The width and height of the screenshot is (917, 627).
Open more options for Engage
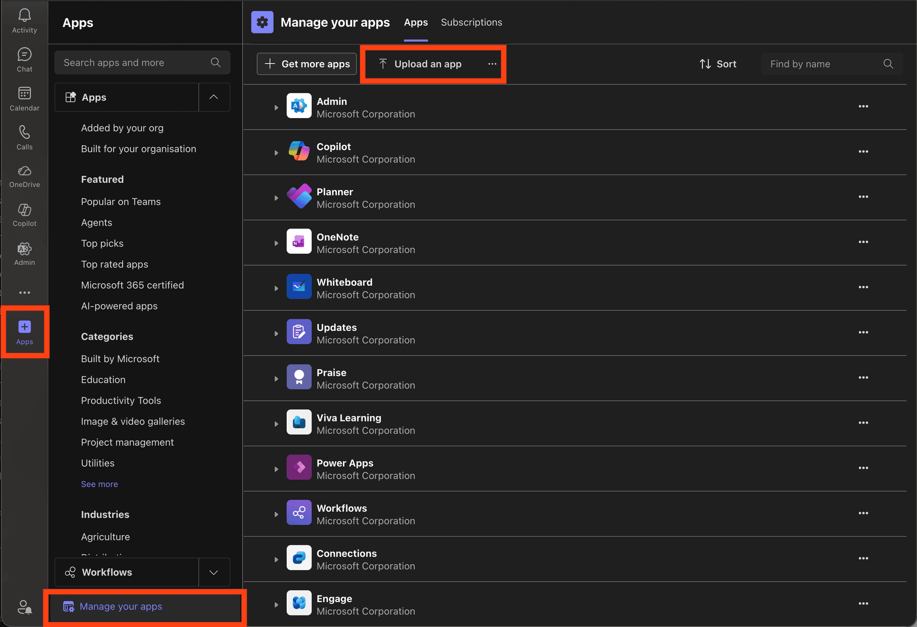point(863,603)
